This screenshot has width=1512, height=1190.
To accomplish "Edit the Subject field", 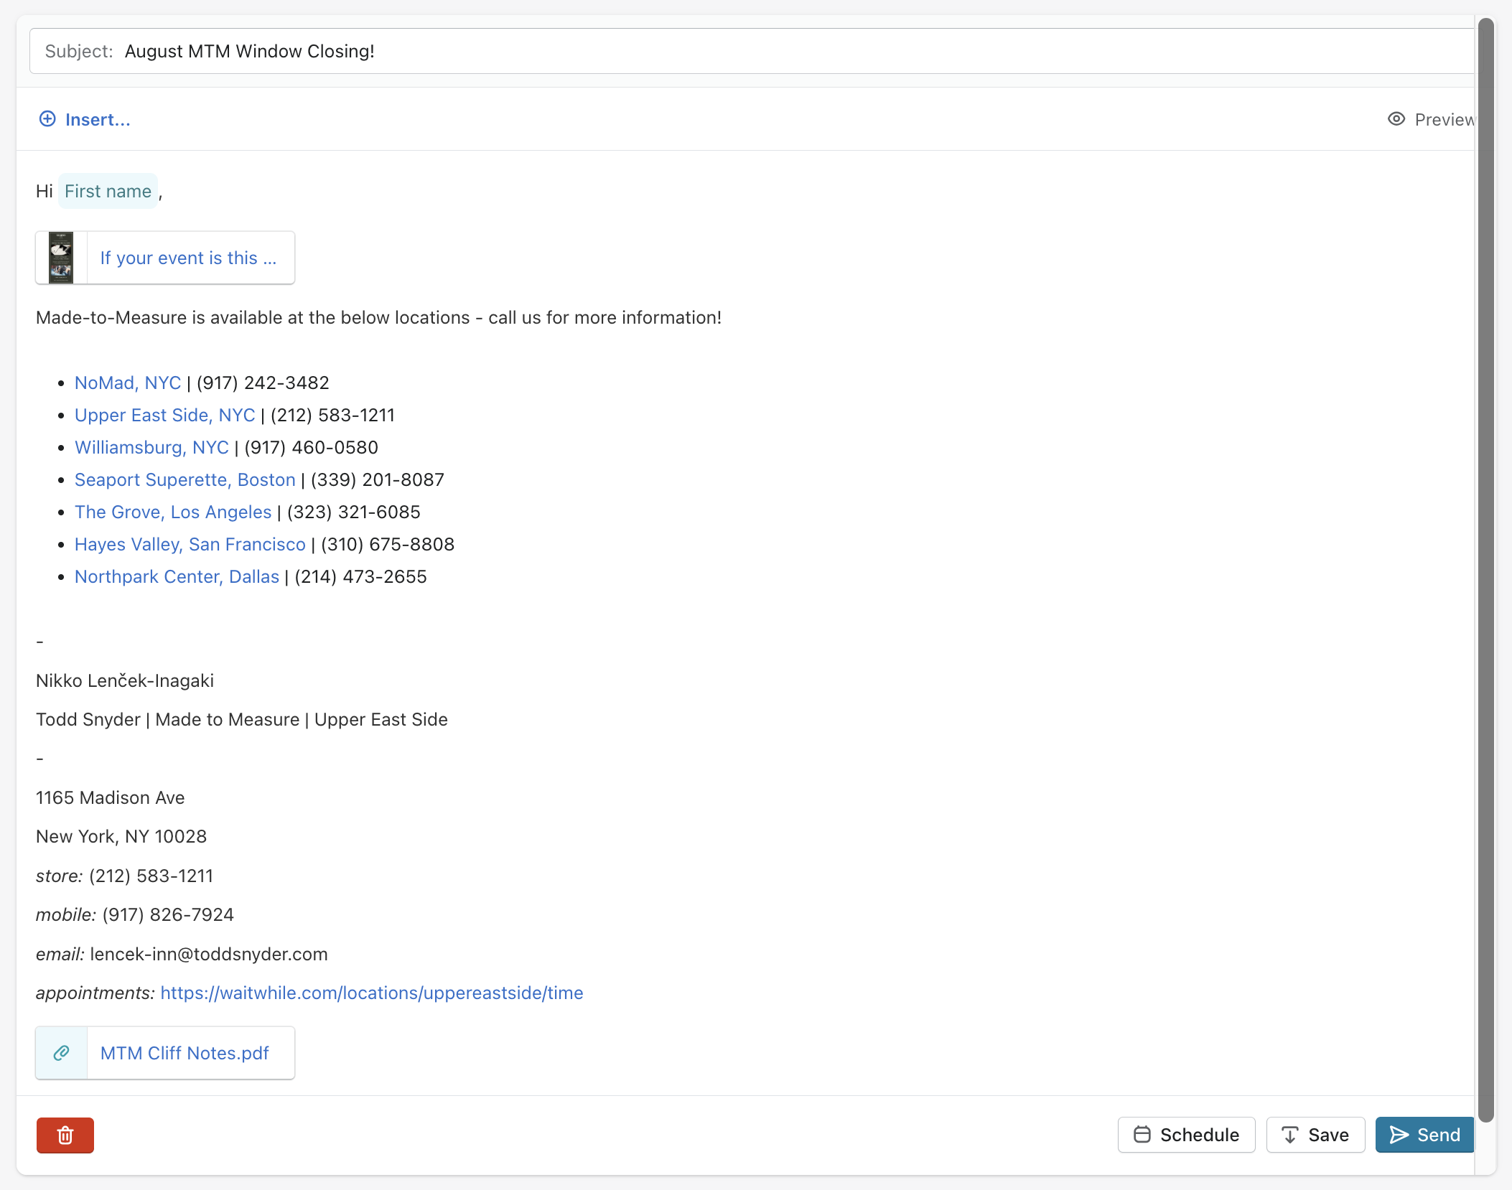I will pyautogui.click(x=752, y=51).
